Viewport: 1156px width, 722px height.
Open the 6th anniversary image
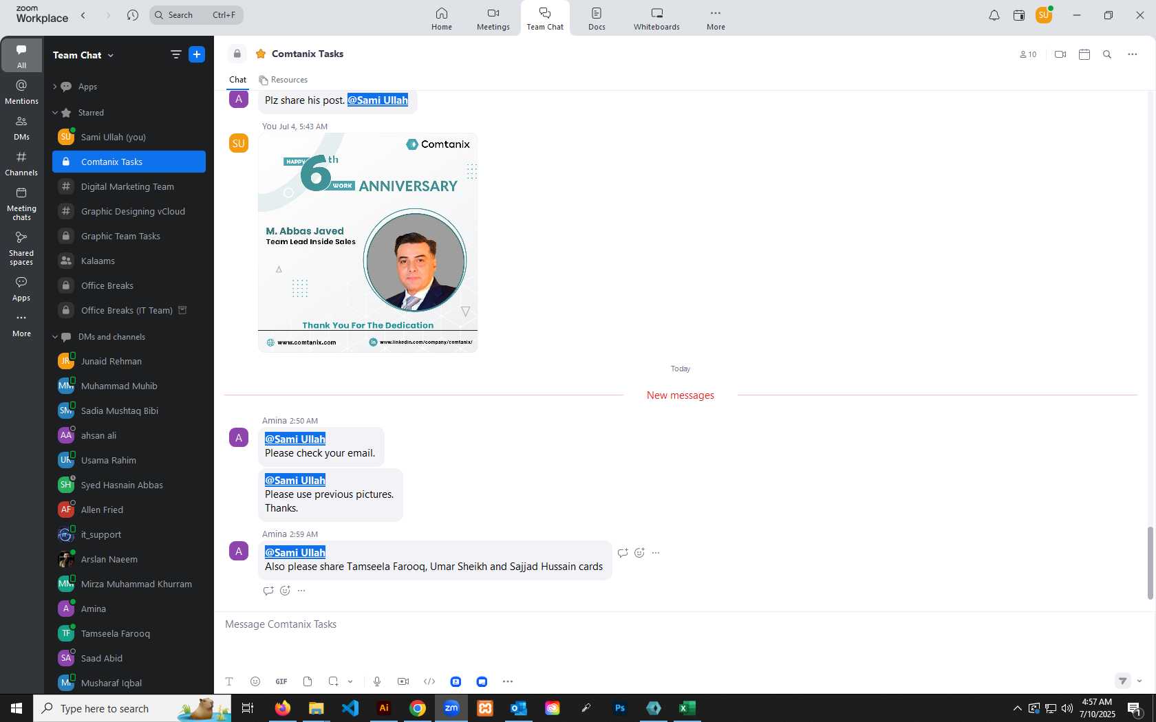[x=367, y=243]
